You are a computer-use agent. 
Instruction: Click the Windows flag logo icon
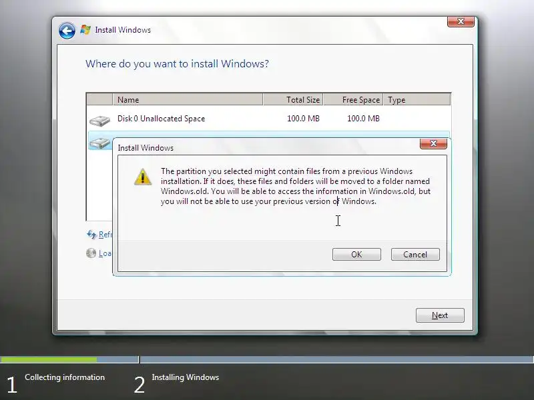[85, 30]
